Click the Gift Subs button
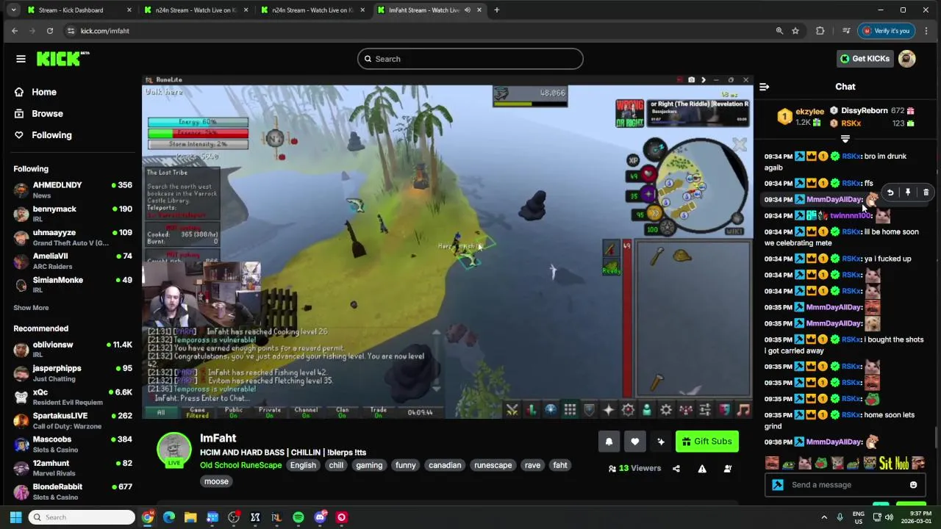 tap(706, 442)
